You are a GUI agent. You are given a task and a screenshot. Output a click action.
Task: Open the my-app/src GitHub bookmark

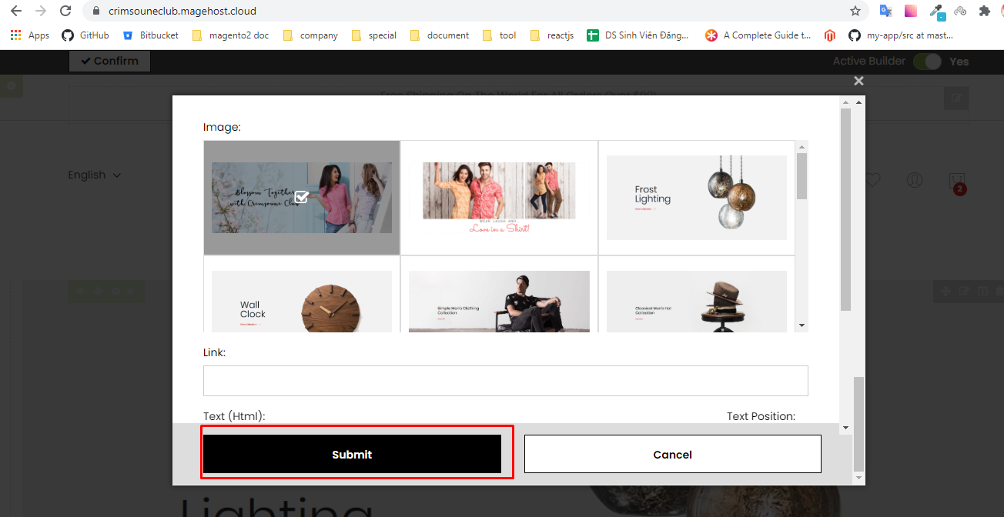[901, 35]
